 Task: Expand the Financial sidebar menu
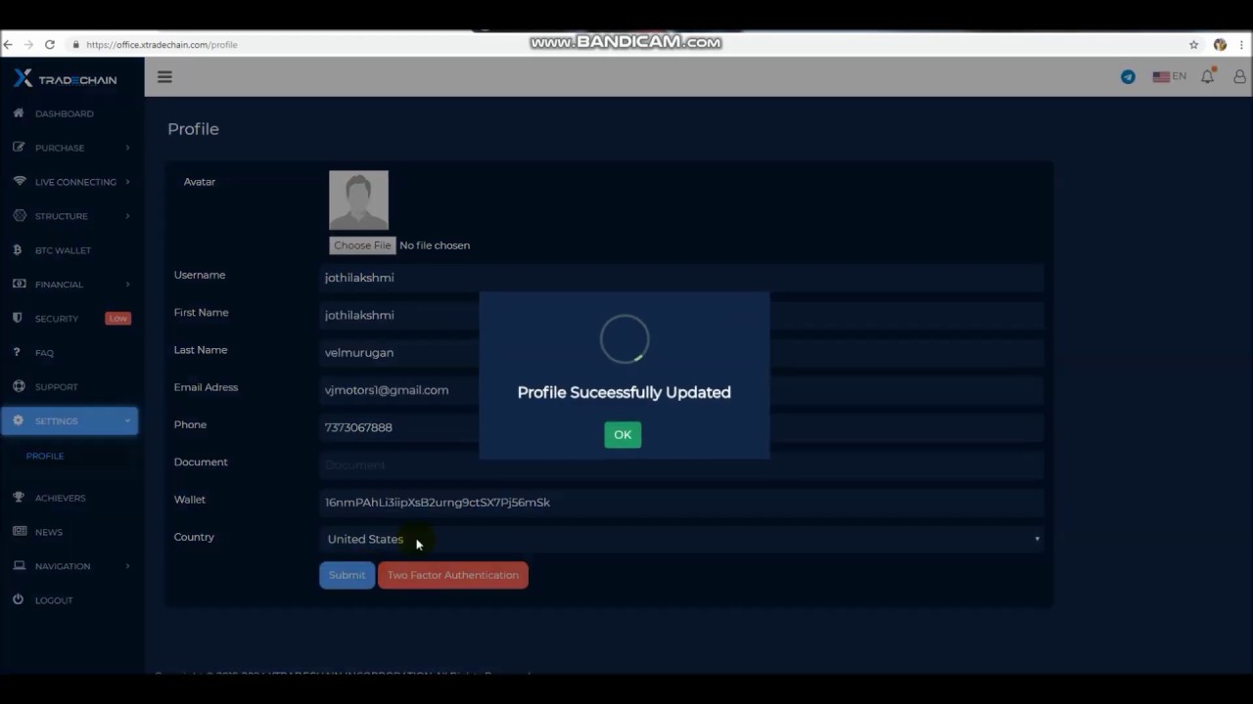70,285
